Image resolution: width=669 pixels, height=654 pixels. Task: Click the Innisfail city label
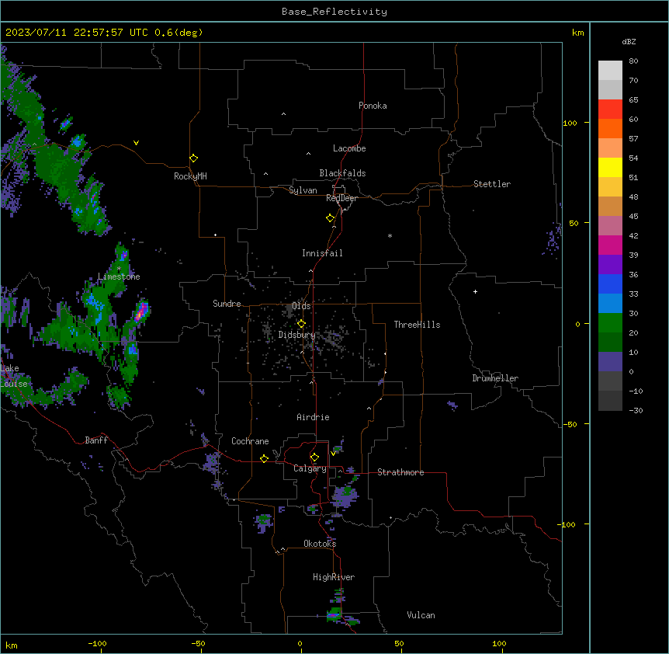tap(322, 253)
